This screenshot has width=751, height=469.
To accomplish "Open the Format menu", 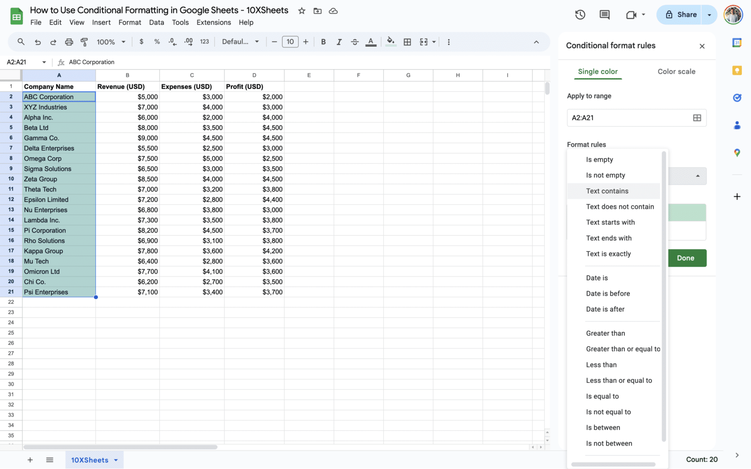I will [130, 22].
